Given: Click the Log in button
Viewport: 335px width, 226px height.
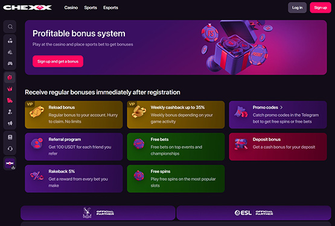Looking at the screenshot, I should pos(297,8).
